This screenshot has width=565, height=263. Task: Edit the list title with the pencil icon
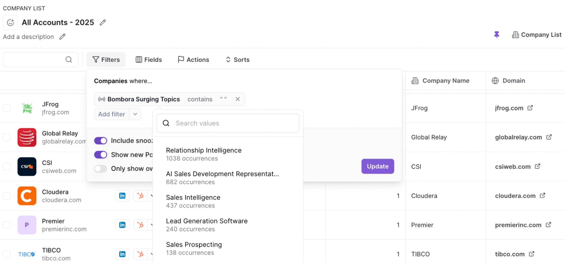click(x=103, y=22)
